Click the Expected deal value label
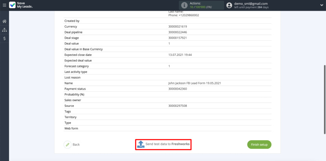 (x=78, y=61)
